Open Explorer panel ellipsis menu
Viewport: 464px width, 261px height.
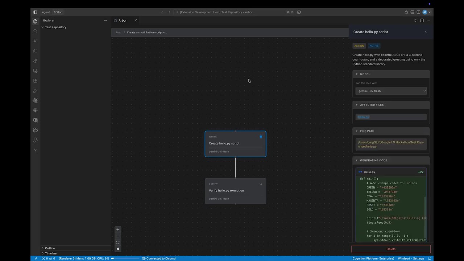coord(105,20)
